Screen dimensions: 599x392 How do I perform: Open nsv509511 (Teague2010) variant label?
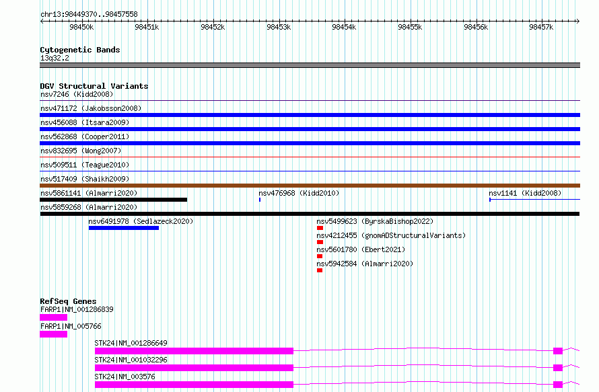pyautogui.click(x=85, y=165)
